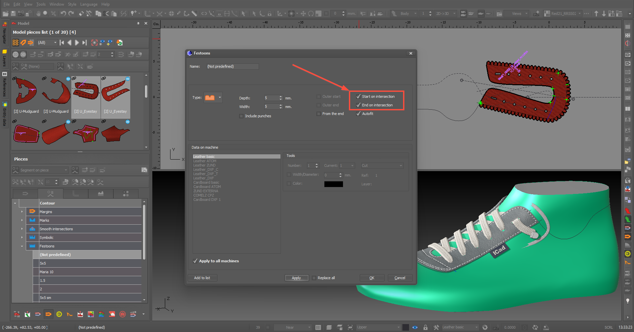
Task: Click the orange high-heel icon in bottom toolbar
Action: click(70, 314)
